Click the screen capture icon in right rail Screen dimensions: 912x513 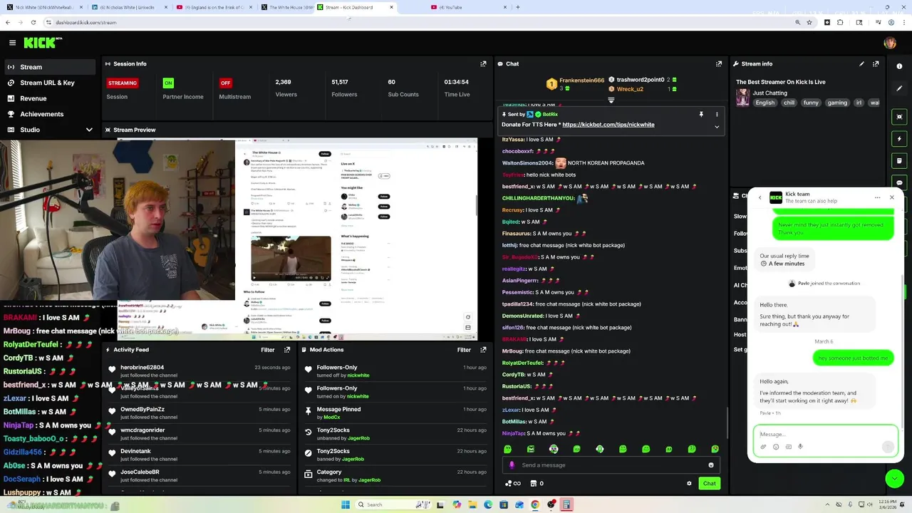point(899,116)
